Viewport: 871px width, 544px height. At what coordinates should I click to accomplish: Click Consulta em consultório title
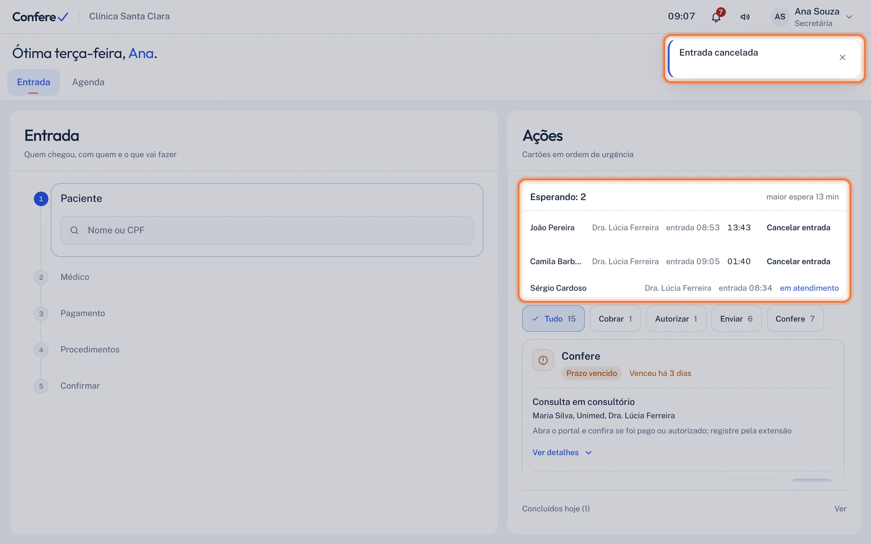[583, 402]
